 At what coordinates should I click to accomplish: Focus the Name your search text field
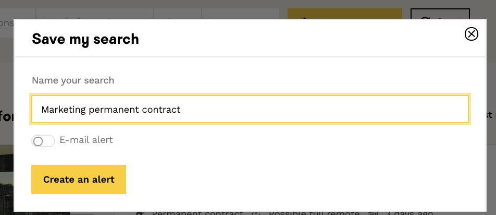click(x=250, y=110)
